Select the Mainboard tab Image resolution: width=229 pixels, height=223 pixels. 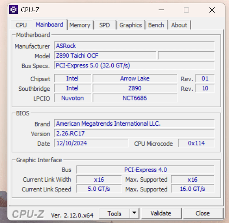pos(50,24)
